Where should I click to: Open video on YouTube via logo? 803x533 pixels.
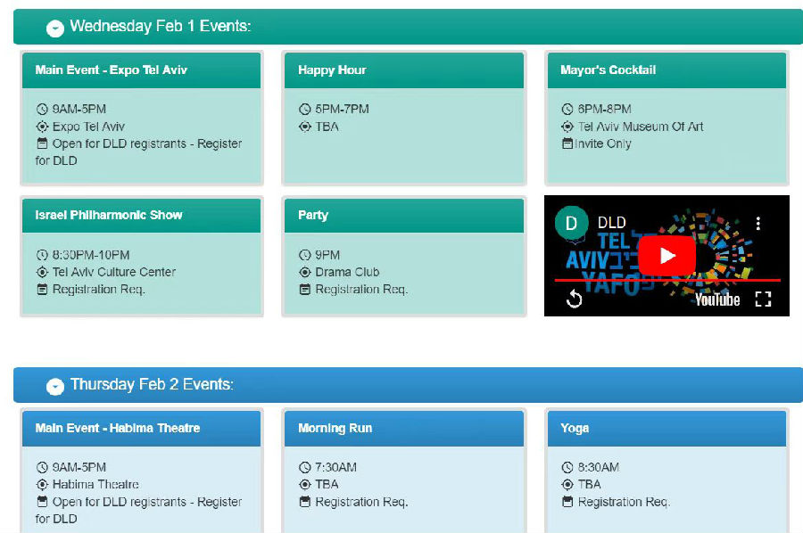717,300
